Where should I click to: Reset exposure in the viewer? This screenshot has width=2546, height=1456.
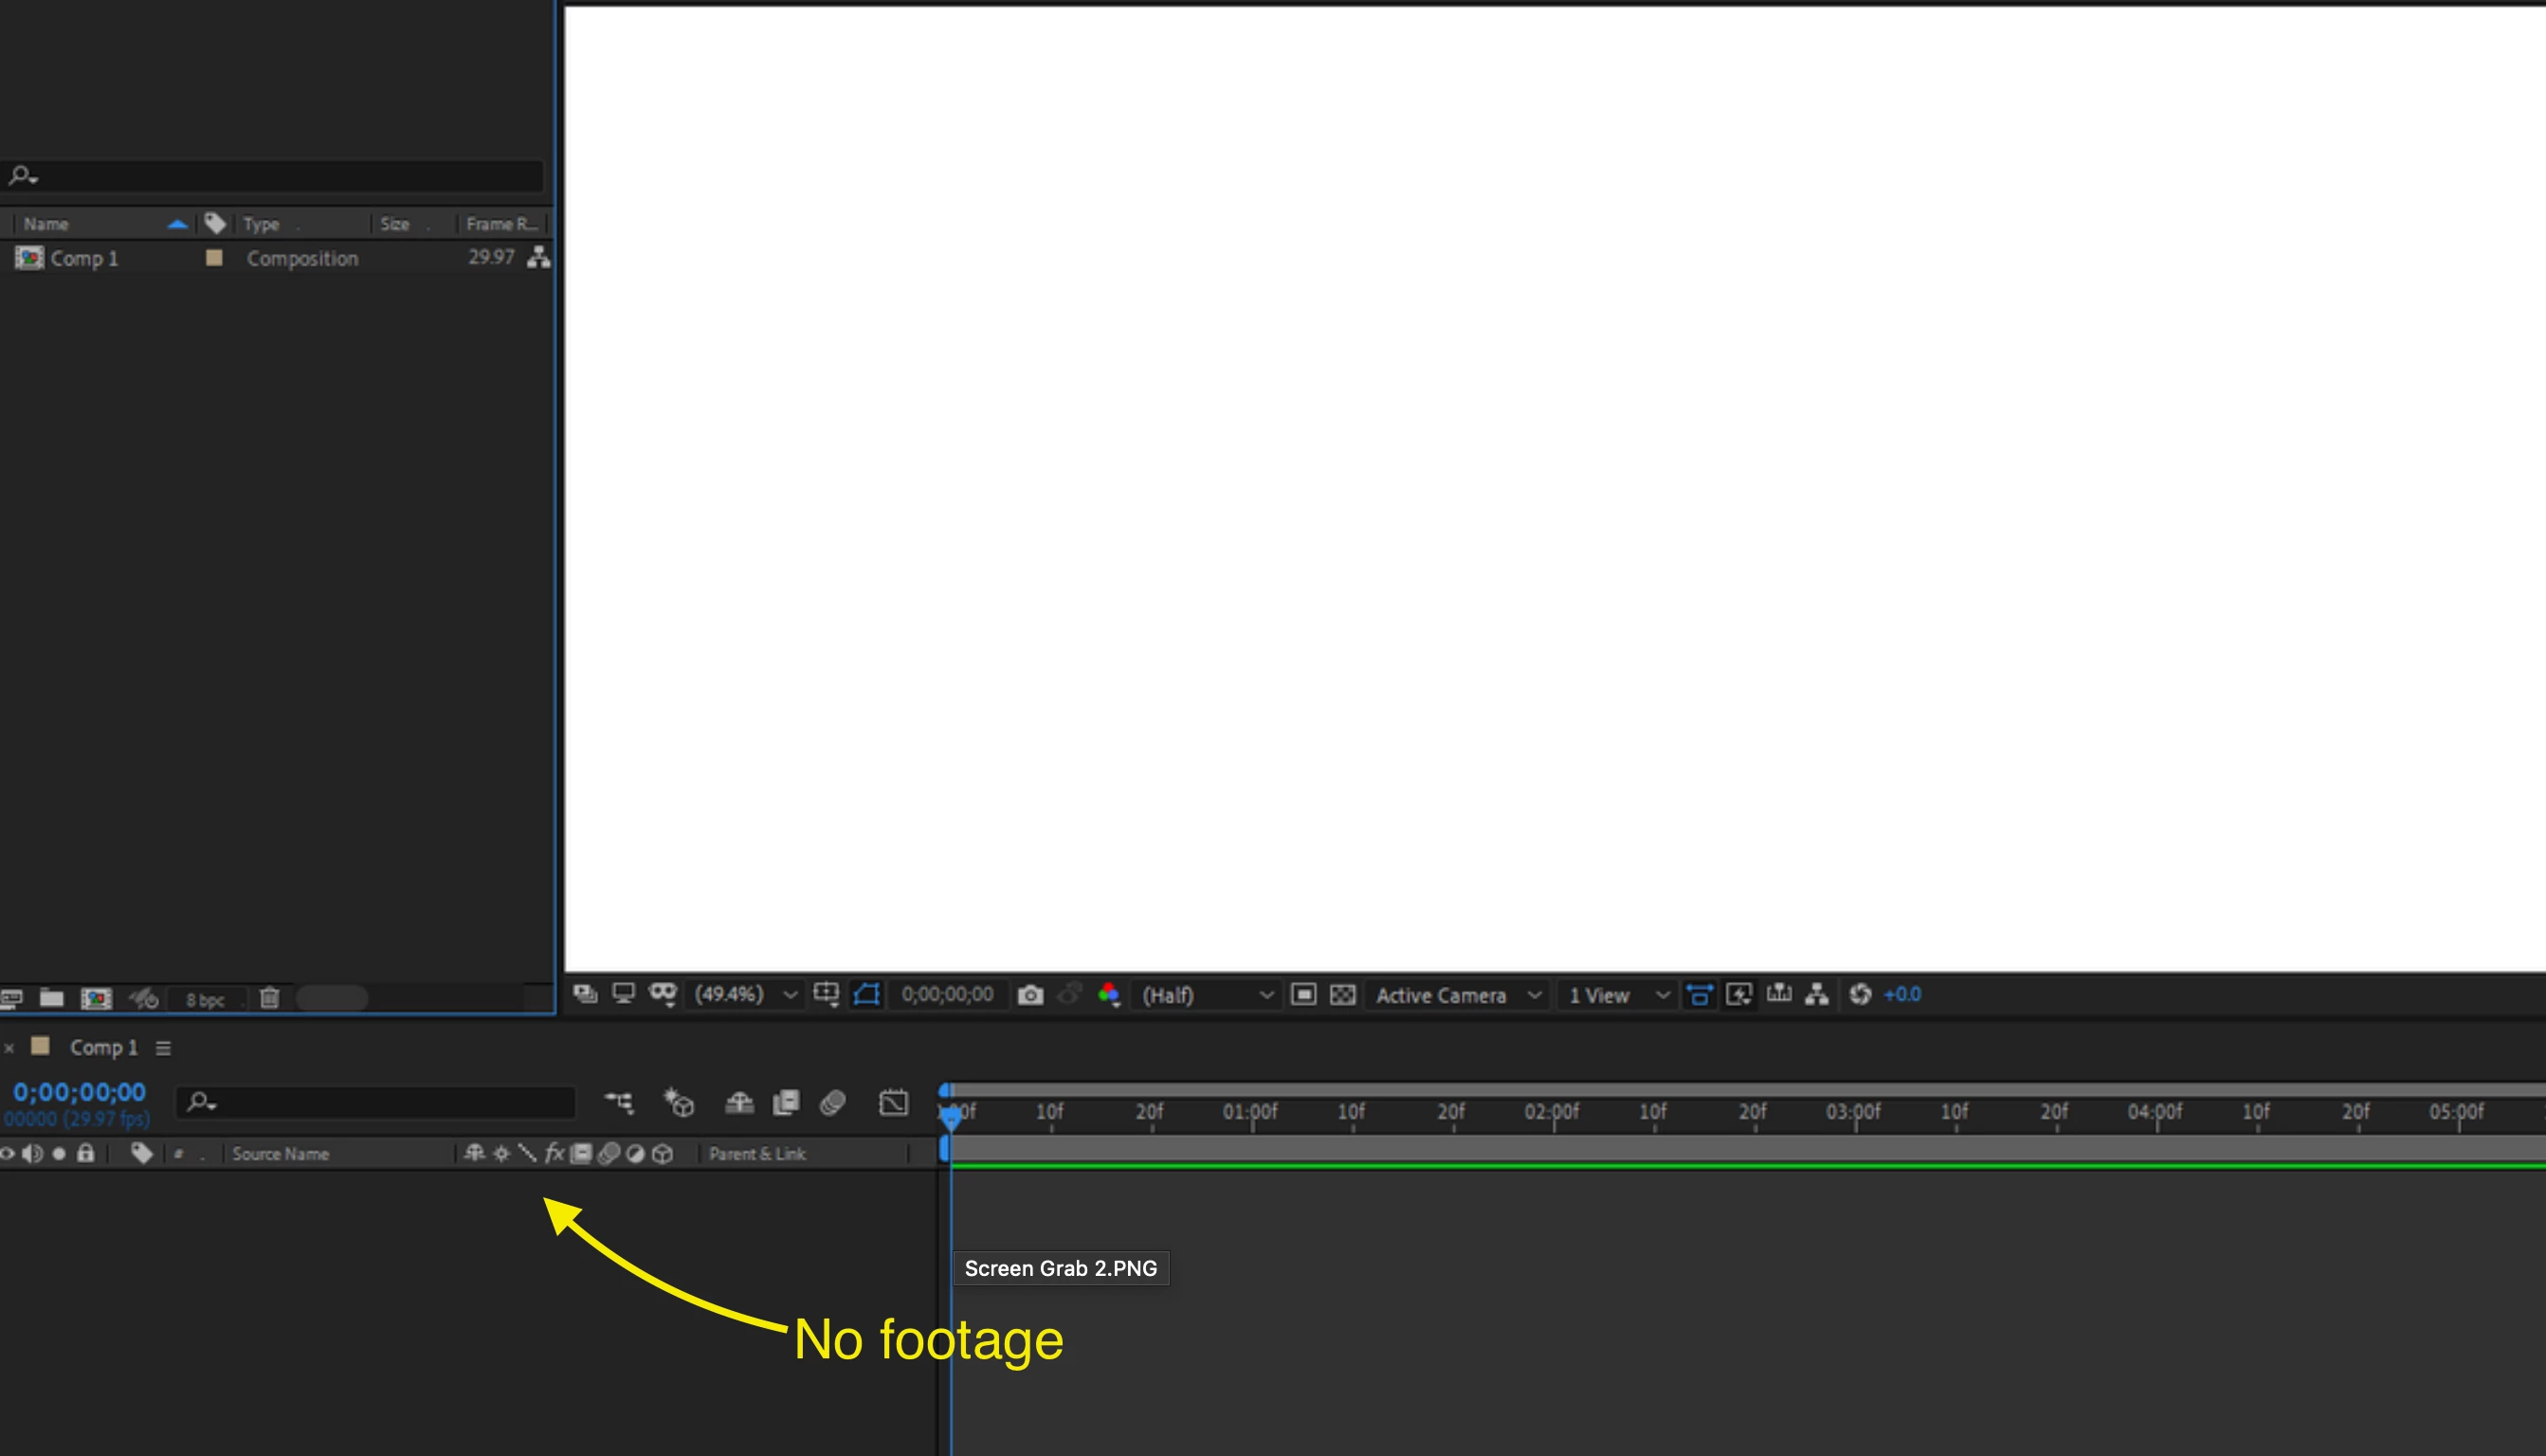(x=1860, y=995)
